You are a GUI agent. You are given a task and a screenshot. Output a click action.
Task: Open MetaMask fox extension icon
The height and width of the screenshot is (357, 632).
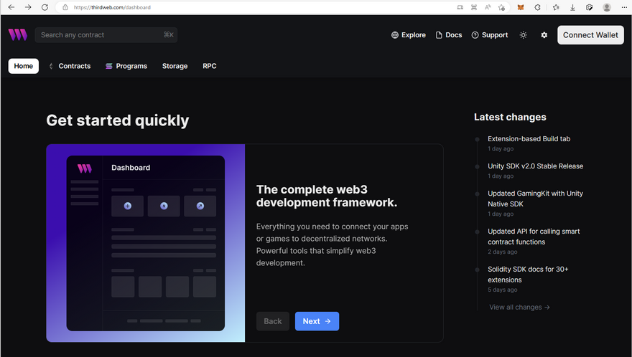click(x=521, y=7)
